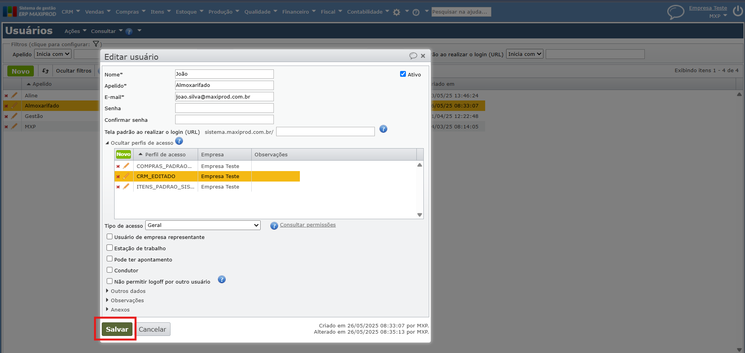Add a new access profile with Novo

[124, 154]
